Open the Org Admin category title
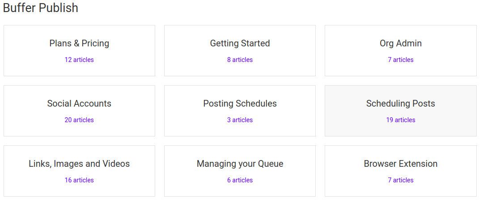Viewport: 483px width, 202px height. (400, 43)
